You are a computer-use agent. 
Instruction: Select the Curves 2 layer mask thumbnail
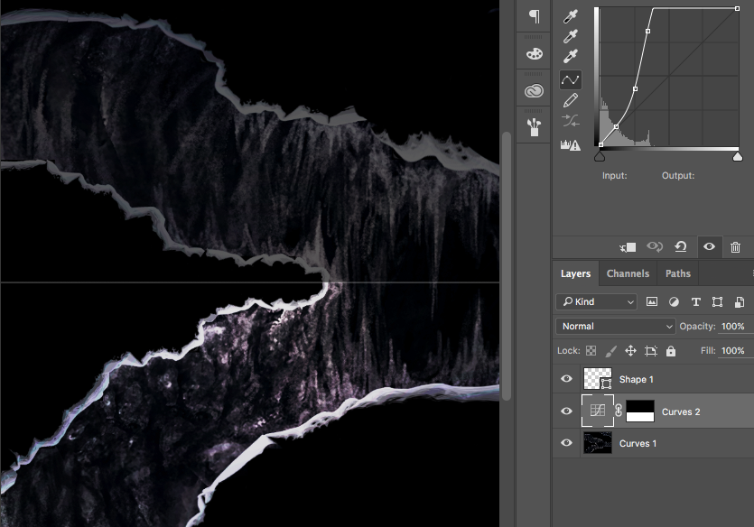(x=640, y=411)
